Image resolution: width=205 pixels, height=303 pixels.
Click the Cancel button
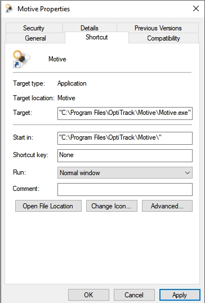(134, 295)
